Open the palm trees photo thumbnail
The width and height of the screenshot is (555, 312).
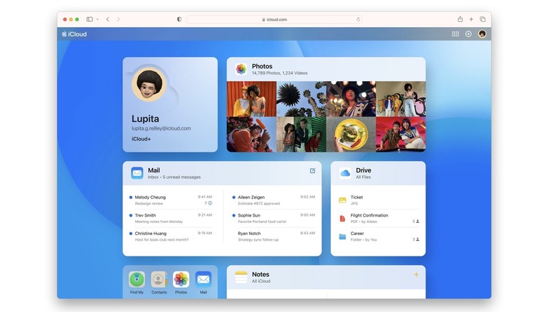click(x=301, y=99)
